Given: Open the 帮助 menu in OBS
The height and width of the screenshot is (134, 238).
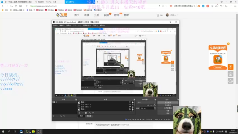Looking at the screenshot, I should (x=102, y=25).
